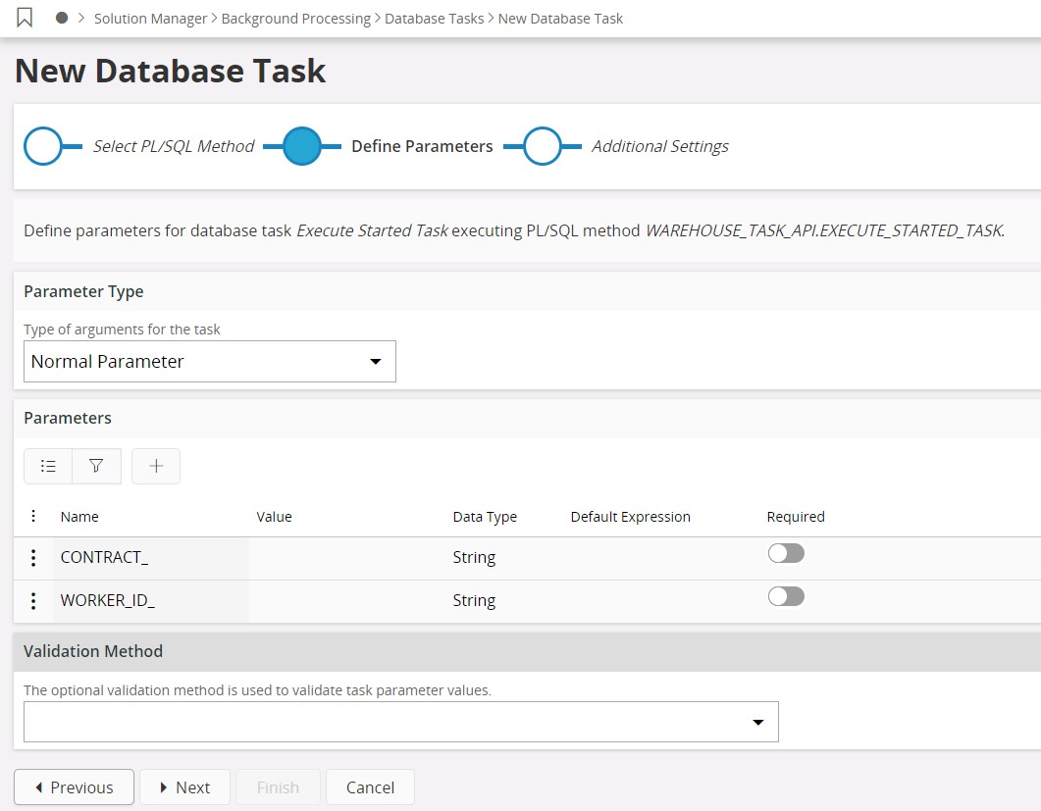
Task: Click the plus icon to add parameter
Action: click(x=156, y=467)
